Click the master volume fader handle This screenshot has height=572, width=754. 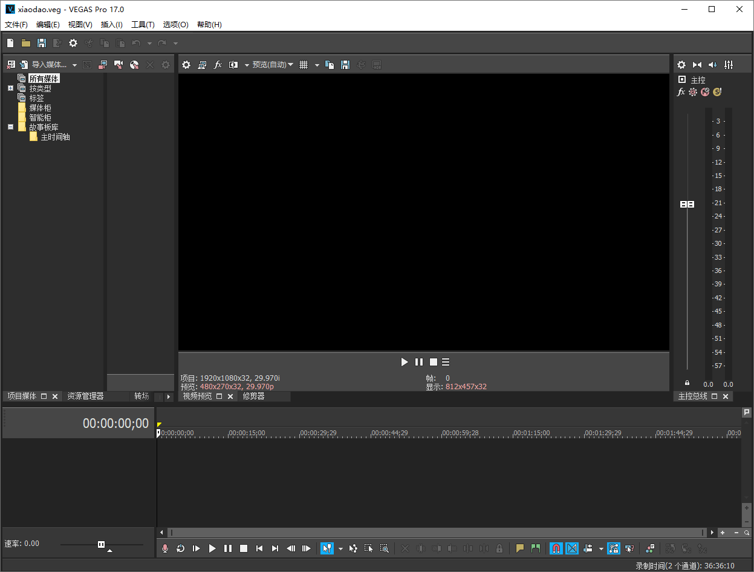[x=687, y=205]
